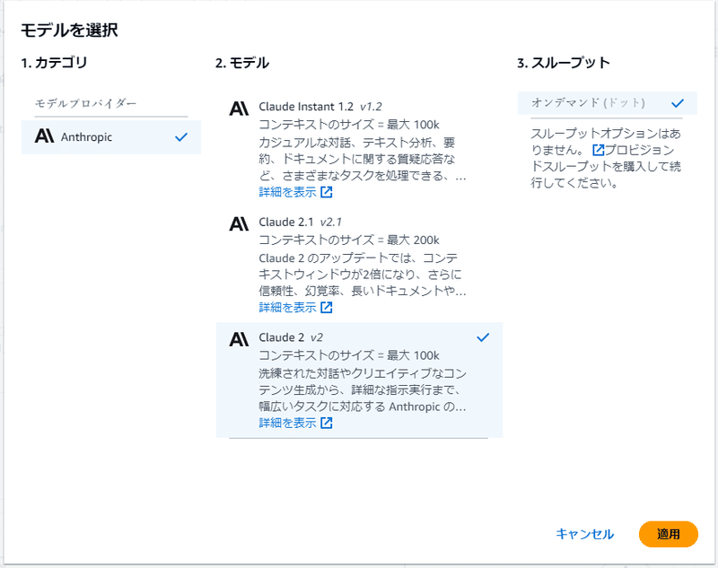
Task: Open external link icon after Claude 2 詳細を表示
Action: pyautogui.click(x=327, y=424)
